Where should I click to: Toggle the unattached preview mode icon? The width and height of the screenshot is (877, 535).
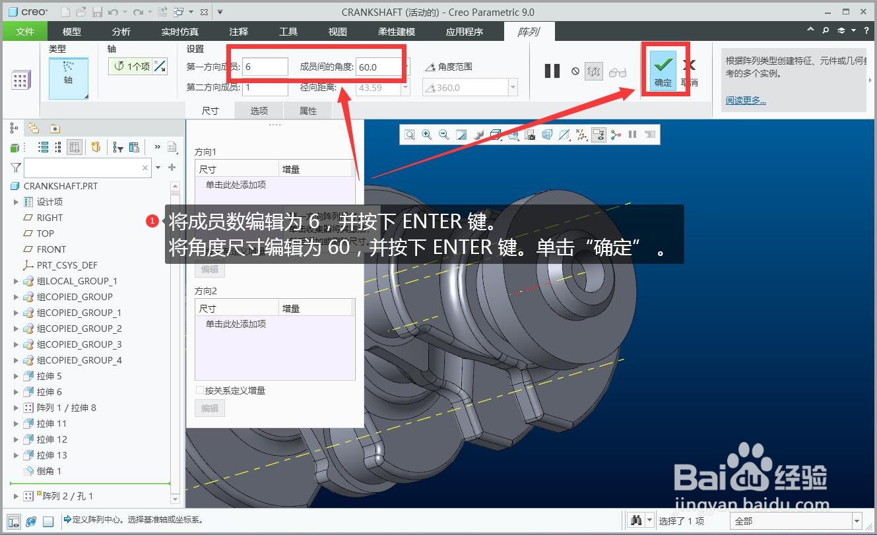594,71
